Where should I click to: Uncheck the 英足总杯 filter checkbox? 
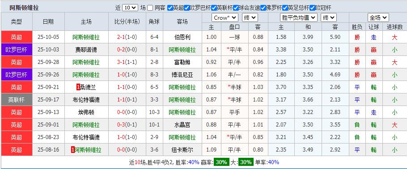pos(285,8)
